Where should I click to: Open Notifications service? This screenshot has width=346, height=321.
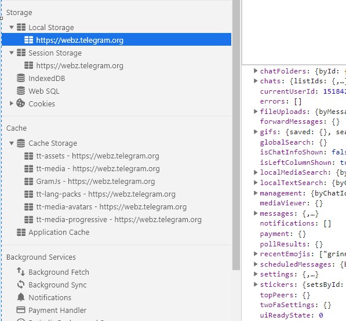tap(50, 298)
